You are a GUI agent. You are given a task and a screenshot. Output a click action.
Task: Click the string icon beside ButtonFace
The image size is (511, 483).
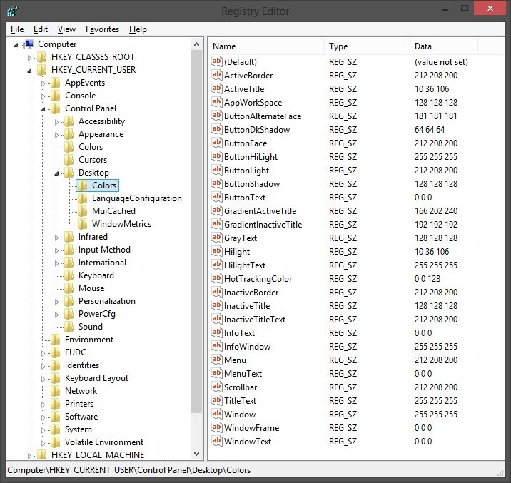point(217,143)
